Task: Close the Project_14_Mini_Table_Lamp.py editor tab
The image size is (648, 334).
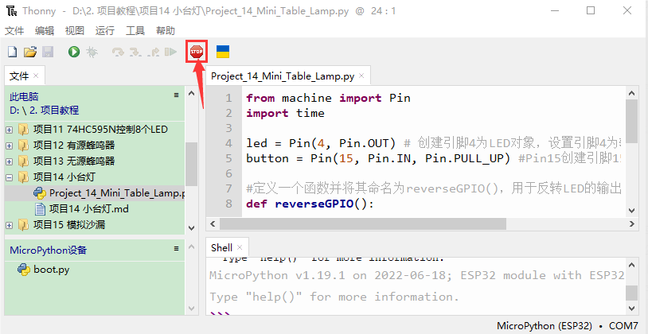Action: 361,76
